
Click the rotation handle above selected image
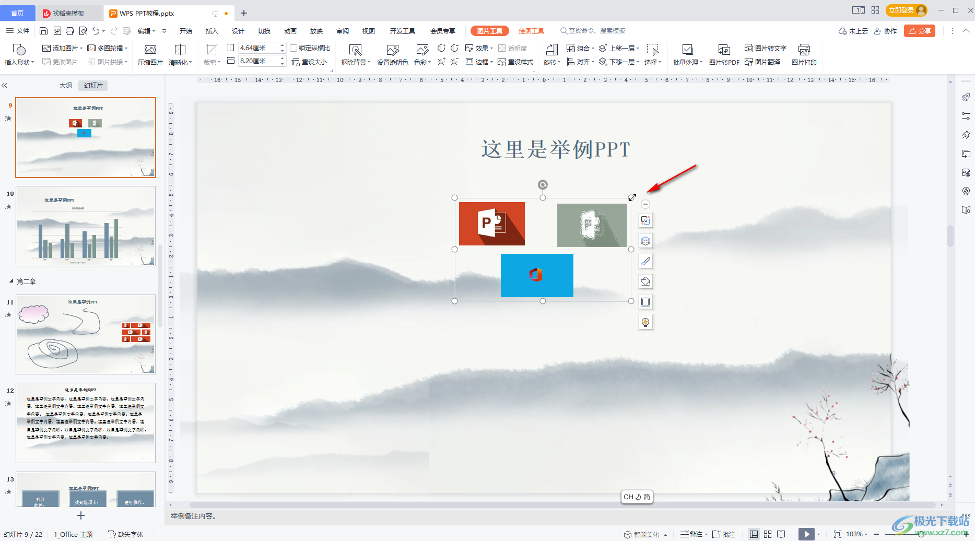point(543,185)
